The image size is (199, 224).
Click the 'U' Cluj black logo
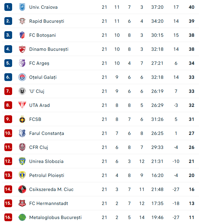(x=22, y=91)
